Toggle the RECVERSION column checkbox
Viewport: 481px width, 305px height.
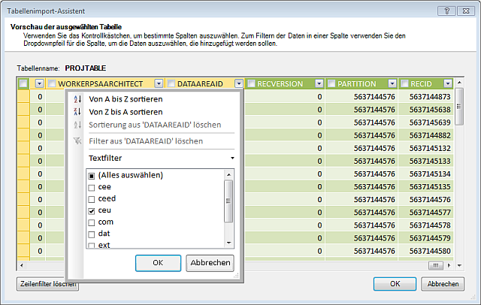point(252,83)
